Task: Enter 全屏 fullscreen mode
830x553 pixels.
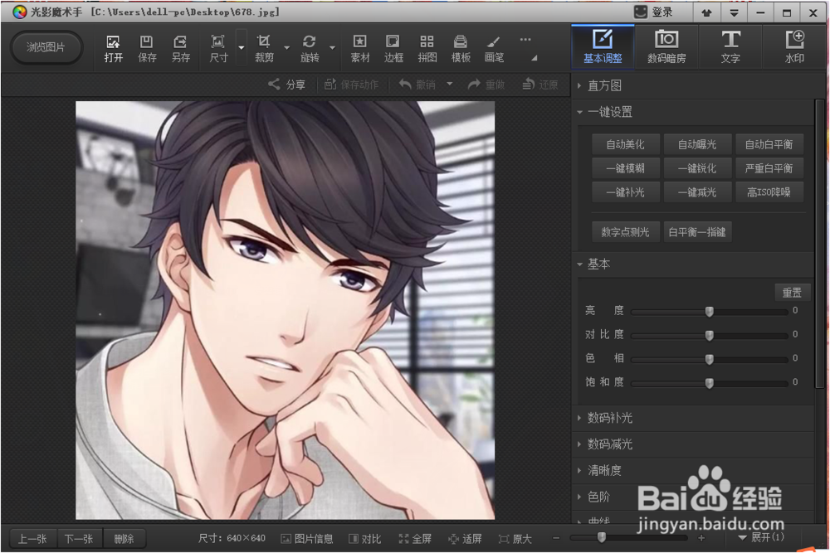Action: [x=415, y=539]
